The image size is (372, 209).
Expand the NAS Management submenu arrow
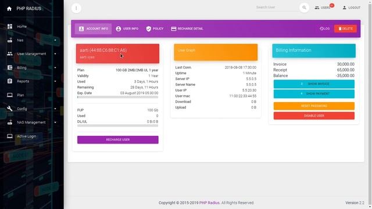point(55,122)
